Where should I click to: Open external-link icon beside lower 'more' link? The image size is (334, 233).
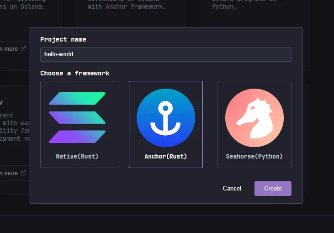click(x=23, y=173)
